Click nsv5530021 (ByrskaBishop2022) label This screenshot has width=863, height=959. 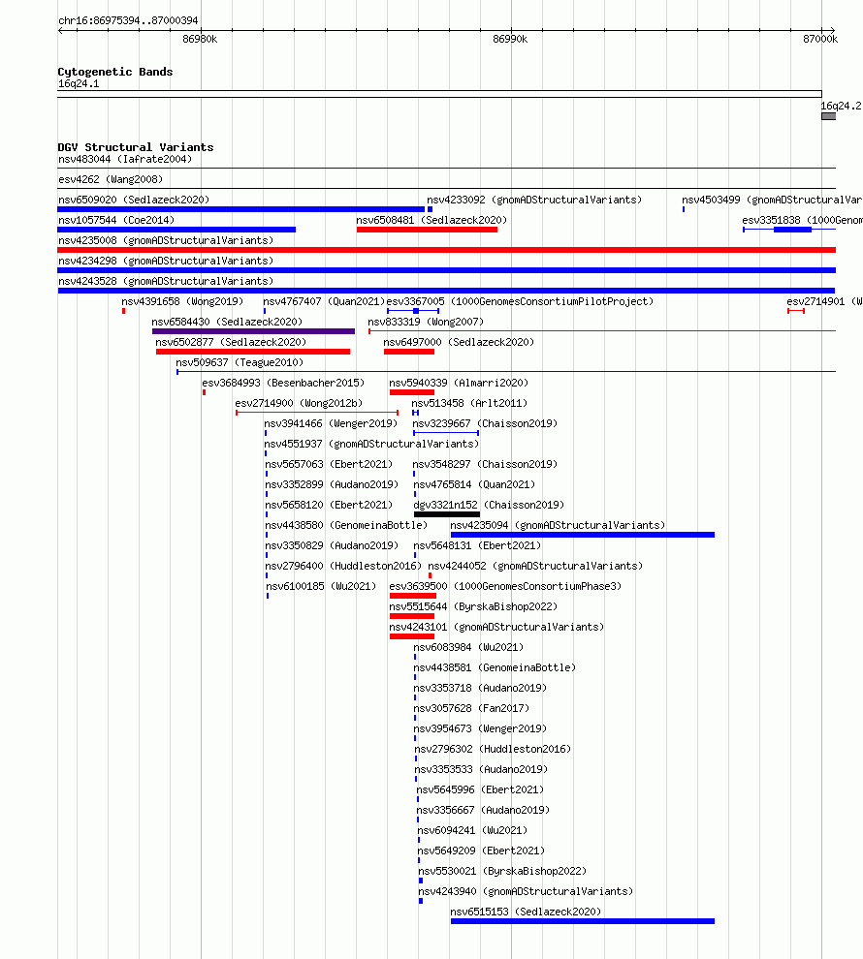point(502,870)
